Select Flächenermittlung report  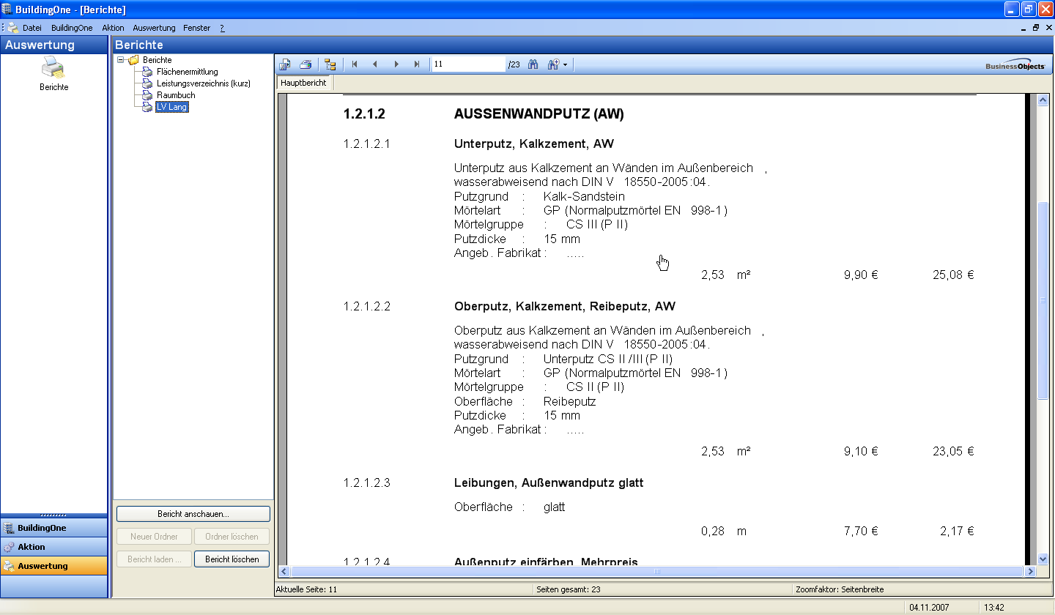pyautogui.click(x=188, y=72)
